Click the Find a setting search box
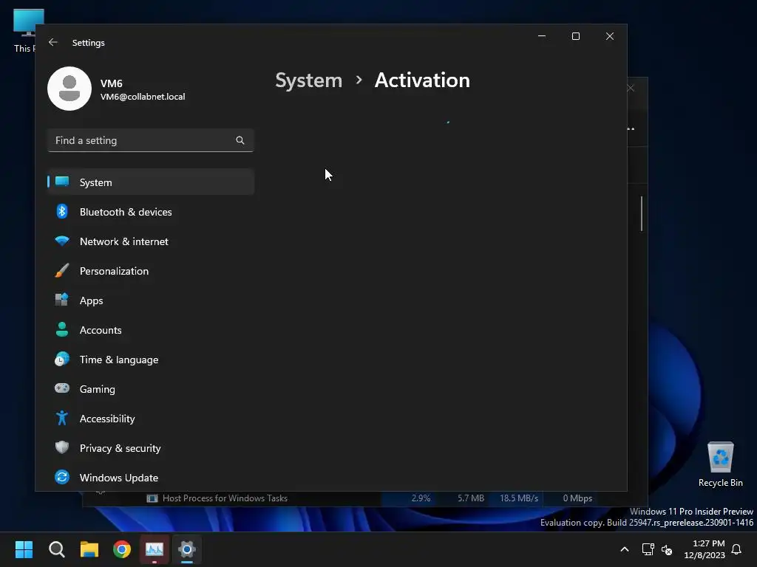This screenshot has height=567, width=757. click(151, 140)
